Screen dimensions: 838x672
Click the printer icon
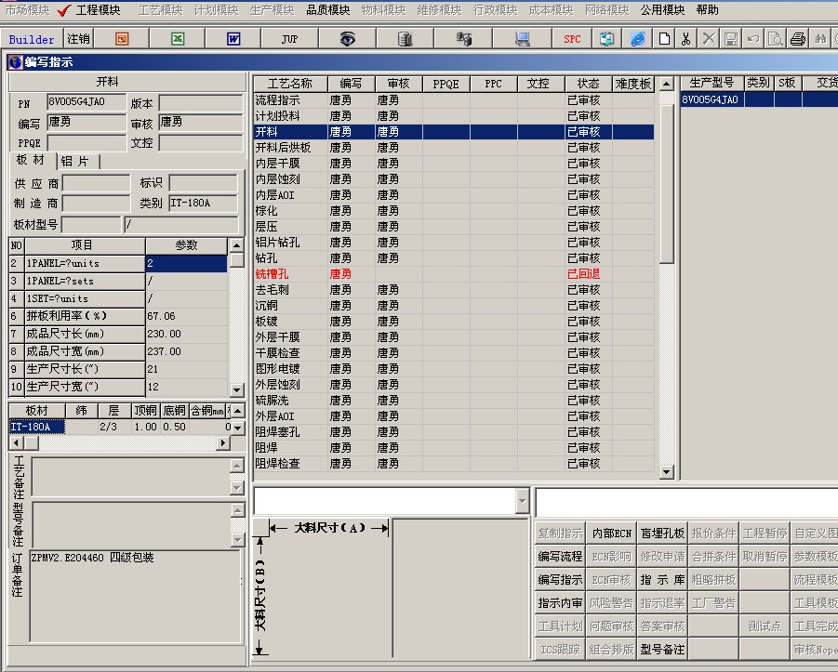coord(798,39)
